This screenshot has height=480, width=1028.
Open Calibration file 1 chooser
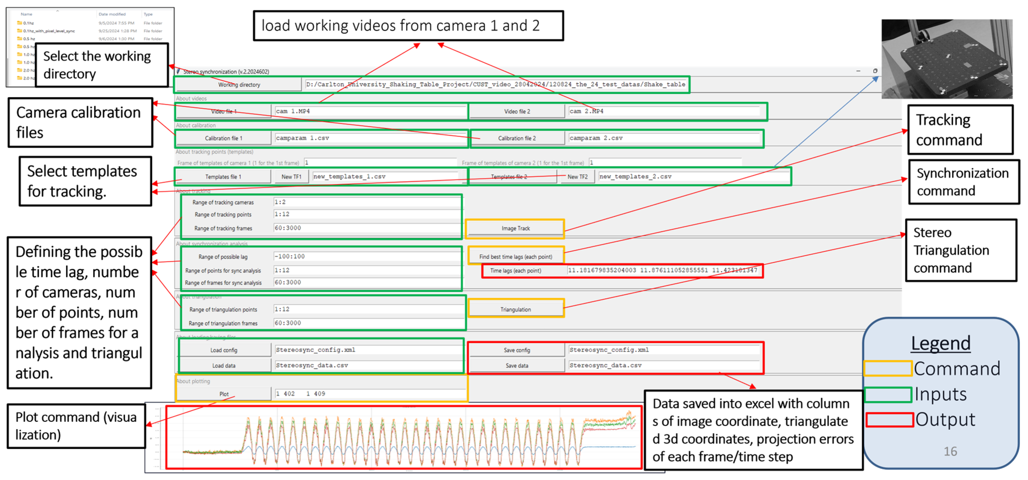pos(224,138)
